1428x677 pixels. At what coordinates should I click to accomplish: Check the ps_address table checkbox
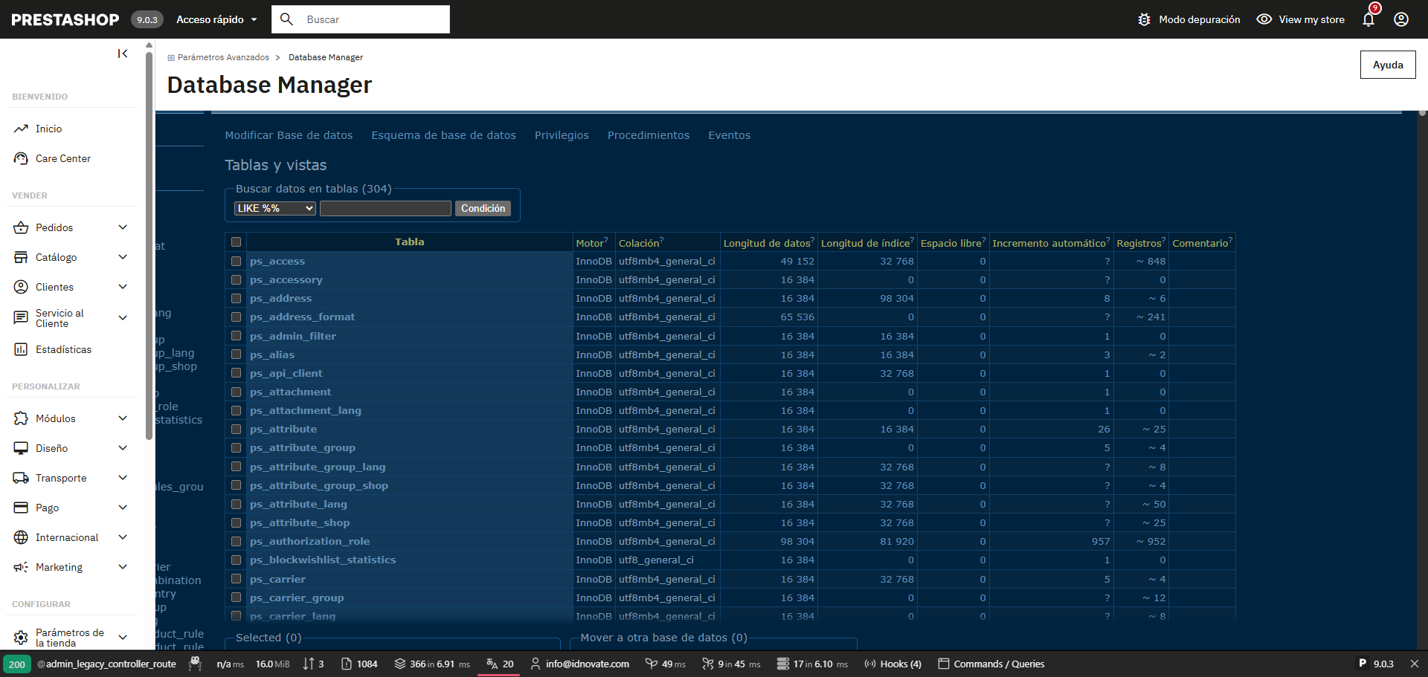coord(236,298)
